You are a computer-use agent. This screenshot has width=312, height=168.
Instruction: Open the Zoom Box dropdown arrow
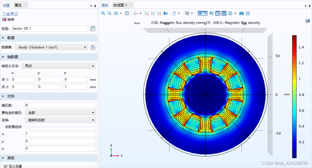pyautogui.click(x=121, y=13)
